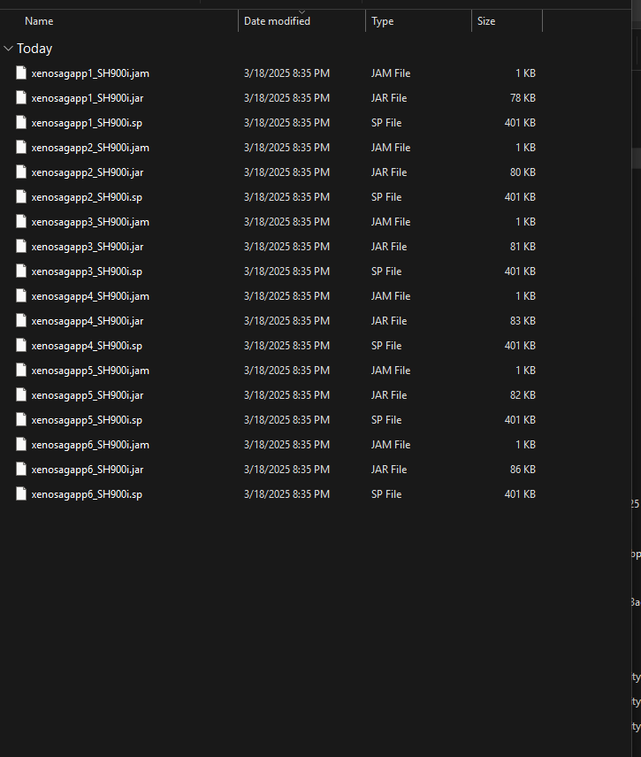Click the file icon for xenosagapp1_SH900i.jam

[x=21, y=73]
